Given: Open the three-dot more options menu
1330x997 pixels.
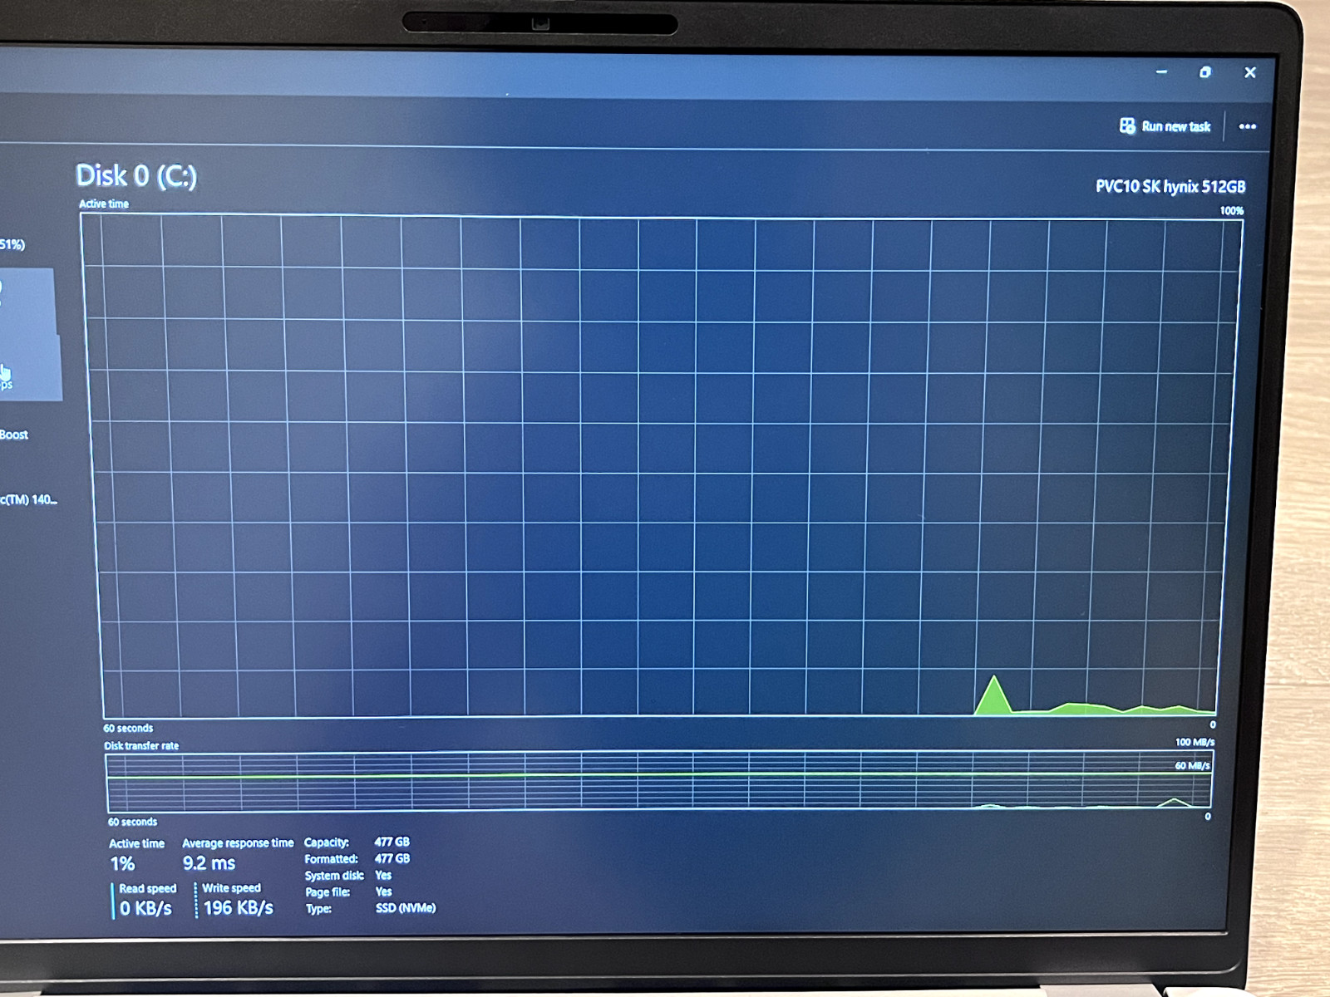Looking at the screenshot, I should [x=1247, y=126].
